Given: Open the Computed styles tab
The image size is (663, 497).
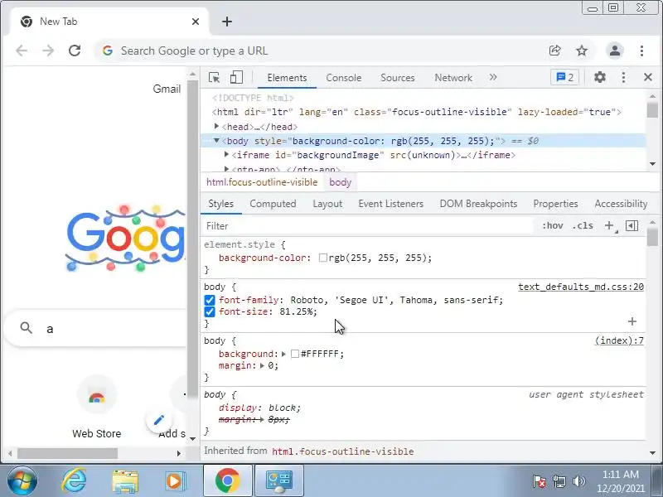Looking at the screenshot, I should (x=273, y=204).
